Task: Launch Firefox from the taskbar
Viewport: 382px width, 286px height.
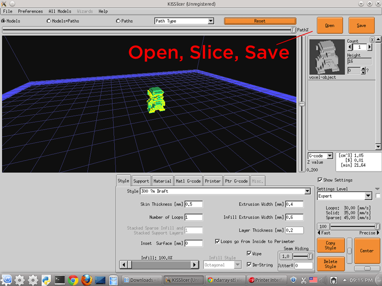Action: [x=86, y=280]
